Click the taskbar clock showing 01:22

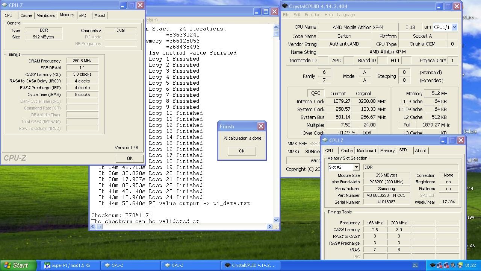point(470,265)
